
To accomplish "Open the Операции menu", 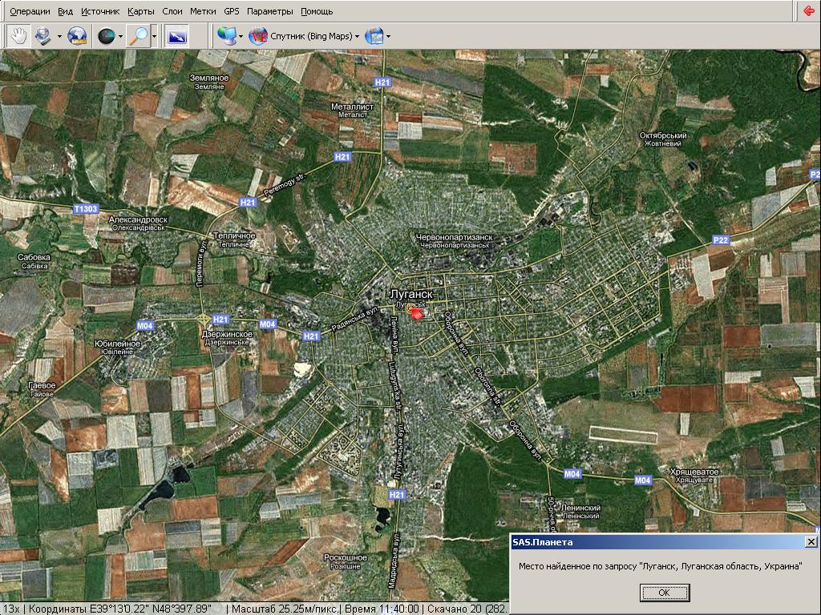I will pyautogui.click(x=30, y=12).
